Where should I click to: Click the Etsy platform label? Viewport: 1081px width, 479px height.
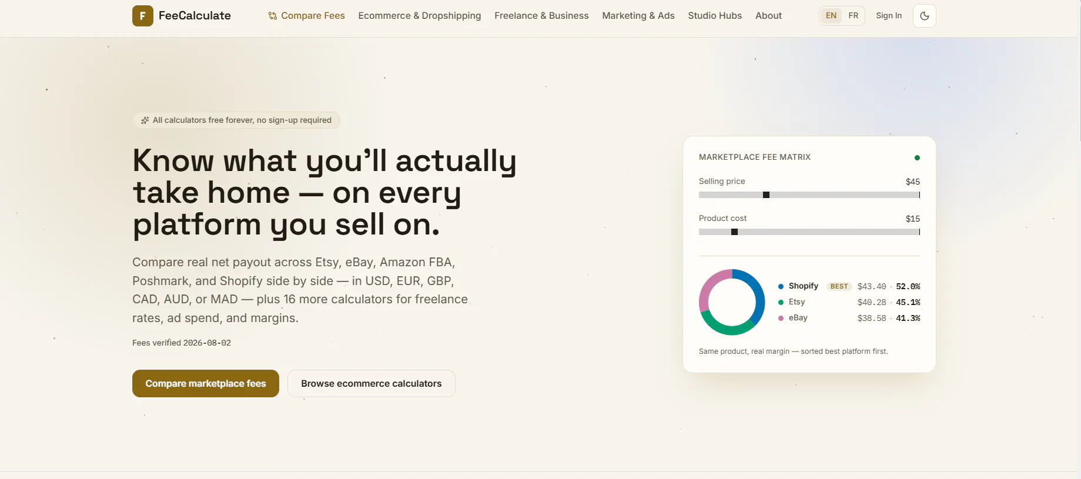(796, 302)
